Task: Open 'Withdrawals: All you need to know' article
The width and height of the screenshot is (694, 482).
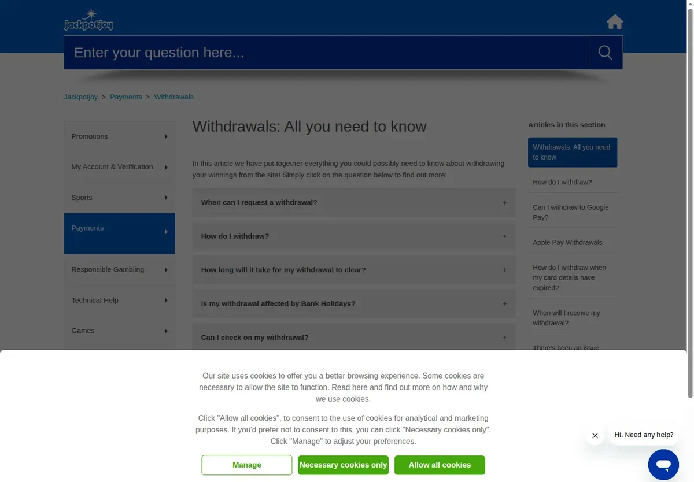Action: pos(573,152)
